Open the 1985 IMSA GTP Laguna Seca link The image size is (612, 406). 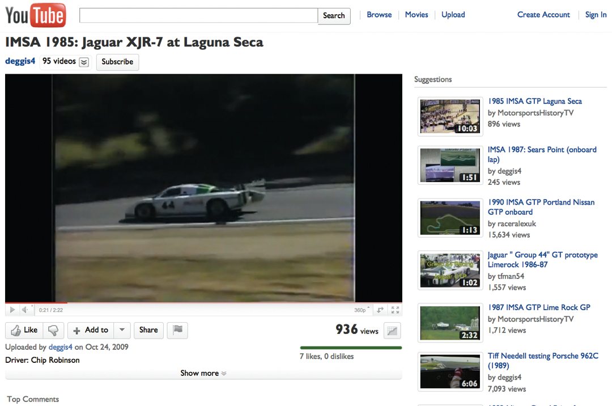[x=535, y=101]
